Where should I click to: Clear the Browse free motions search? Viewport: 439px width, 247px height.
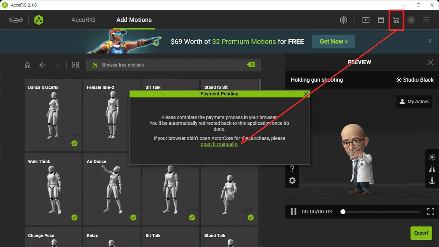coord(251,65)
